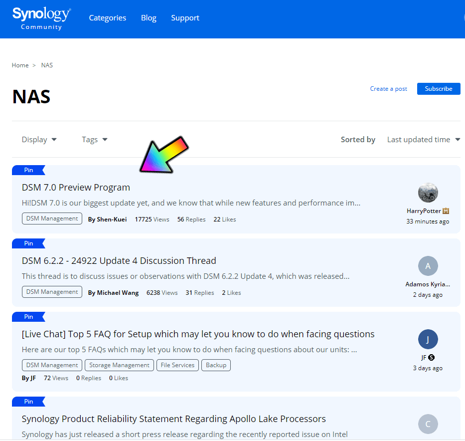
Task: Open the Apollo Lake Processors reliability statement
Action: pyautogui.click(x=174, y=419)
